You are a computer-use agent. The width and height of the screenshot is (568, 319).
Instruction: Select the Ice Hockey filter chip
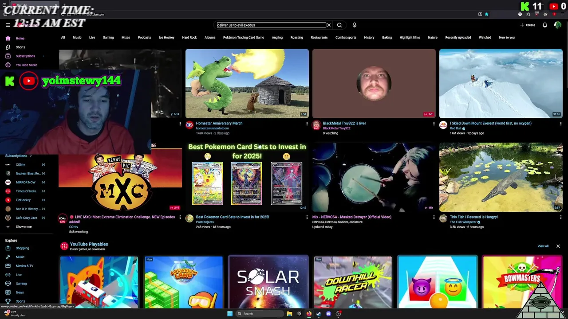point(166,38)
